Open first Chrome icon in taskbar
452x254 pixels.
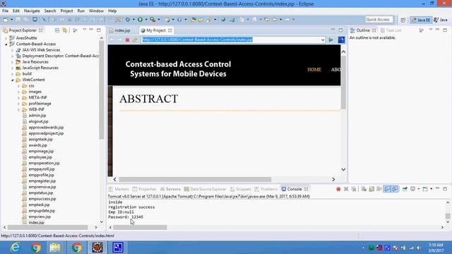36,248
